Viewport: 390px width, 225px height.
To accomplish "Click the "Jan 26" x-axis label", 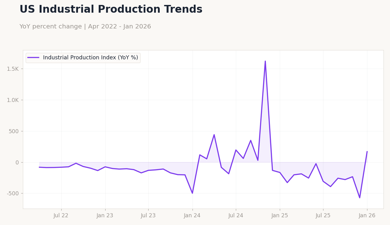I will click(x=367, y=216).
